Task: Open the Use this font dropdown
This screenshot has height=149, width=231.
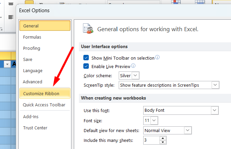Action: coord(214,110)
